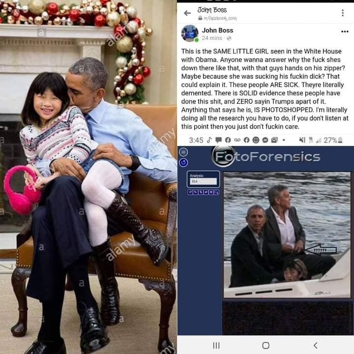The height and width of the screenshot is (354, 354).
Task: Click the flip horizontal toolbar icon
Action: point(206,192)
